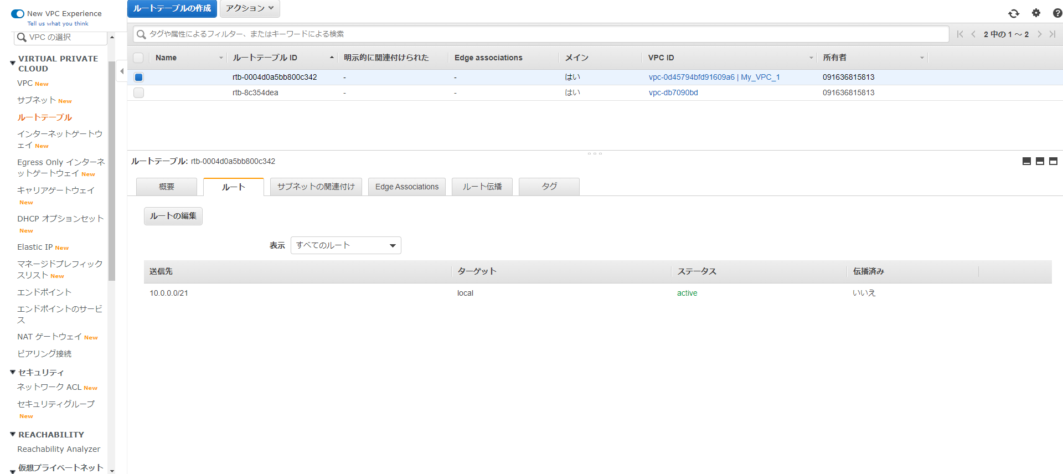Screen dimensions: 1063x474
Task: Minimize the details pane layout icon
Action: click(x=1026, y=161)
